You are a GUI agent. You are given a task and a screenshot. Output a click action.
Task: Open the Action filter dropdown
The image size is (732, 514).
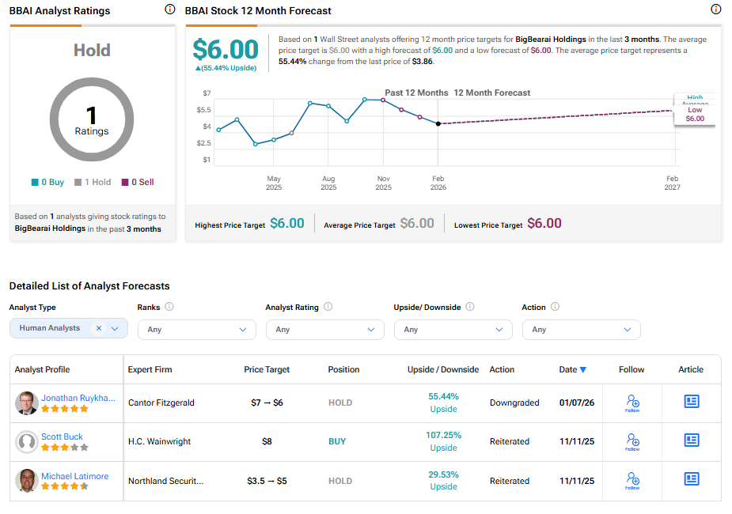tap(581, 330)
